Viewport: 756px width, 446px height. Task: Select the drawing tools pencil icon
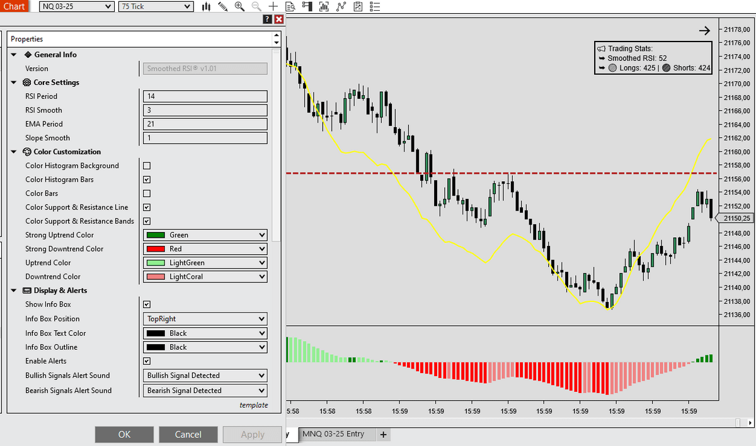(222, 6)
